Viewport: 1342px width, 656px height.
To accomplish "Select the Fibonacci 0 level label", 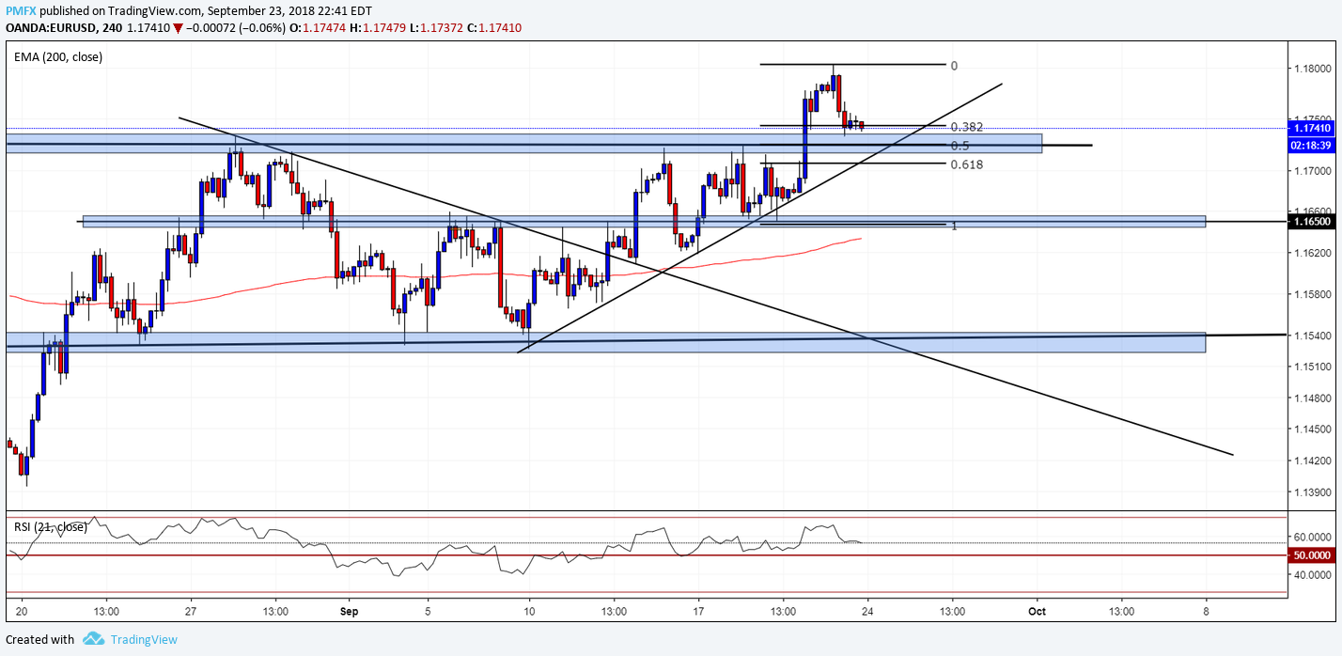I will click(954, 66).
